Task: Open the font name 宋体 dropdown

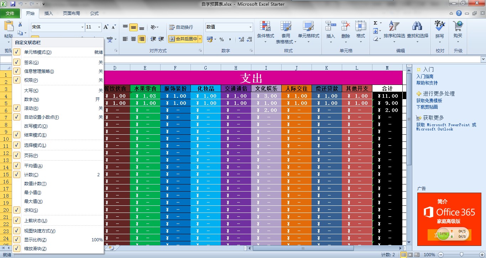Action: tap(82, 27)
